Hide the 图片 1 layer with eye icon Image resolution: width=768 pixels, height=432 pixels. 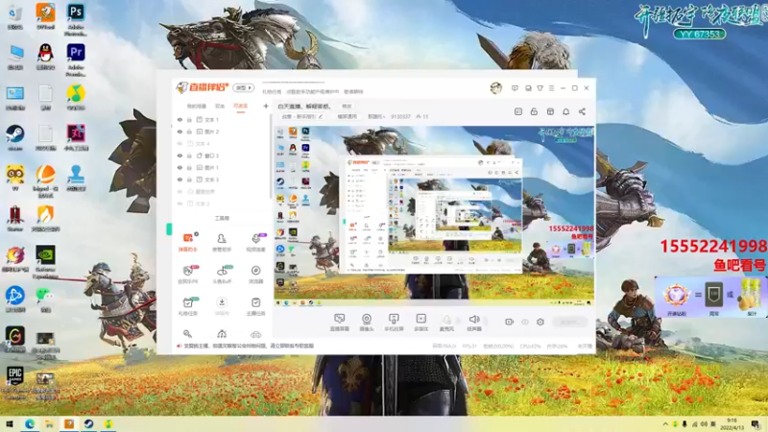(x=180, y=167)
